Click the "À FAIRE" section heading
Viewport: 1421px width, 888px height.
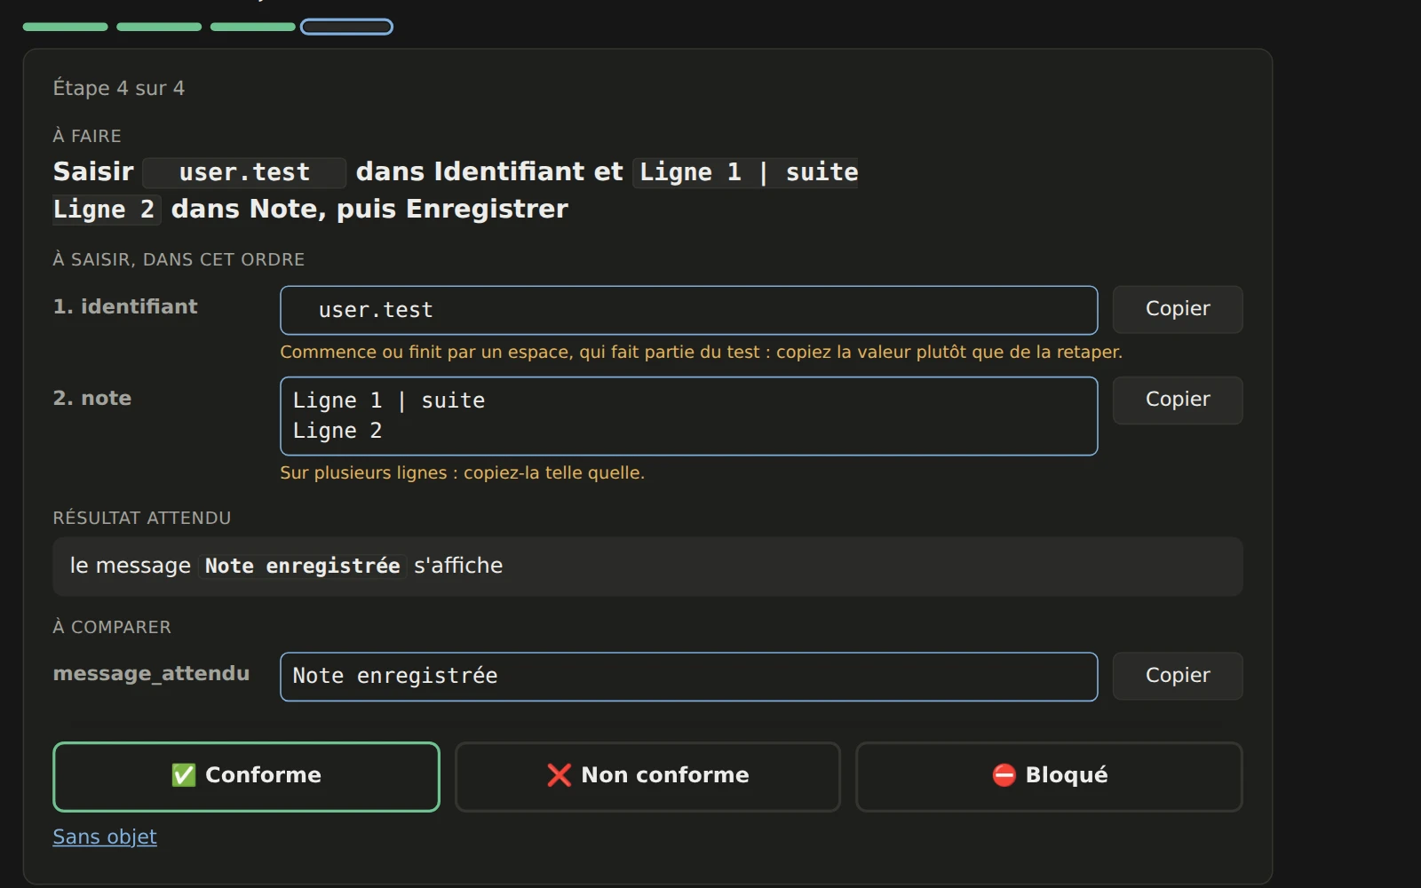pyautogui.click(x=87, y=136)
